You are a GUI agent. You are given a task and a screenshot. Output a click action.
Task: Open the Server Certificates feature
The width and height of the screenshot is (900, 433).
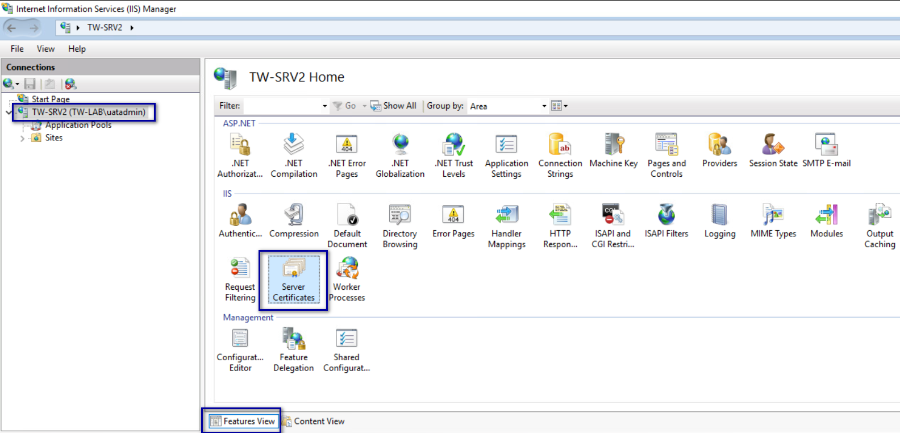coord(293,279)
